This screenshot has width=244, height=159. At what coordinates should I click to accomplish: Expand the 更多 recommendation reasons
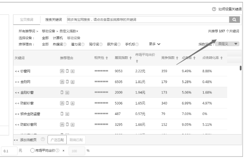pos(155,44)
